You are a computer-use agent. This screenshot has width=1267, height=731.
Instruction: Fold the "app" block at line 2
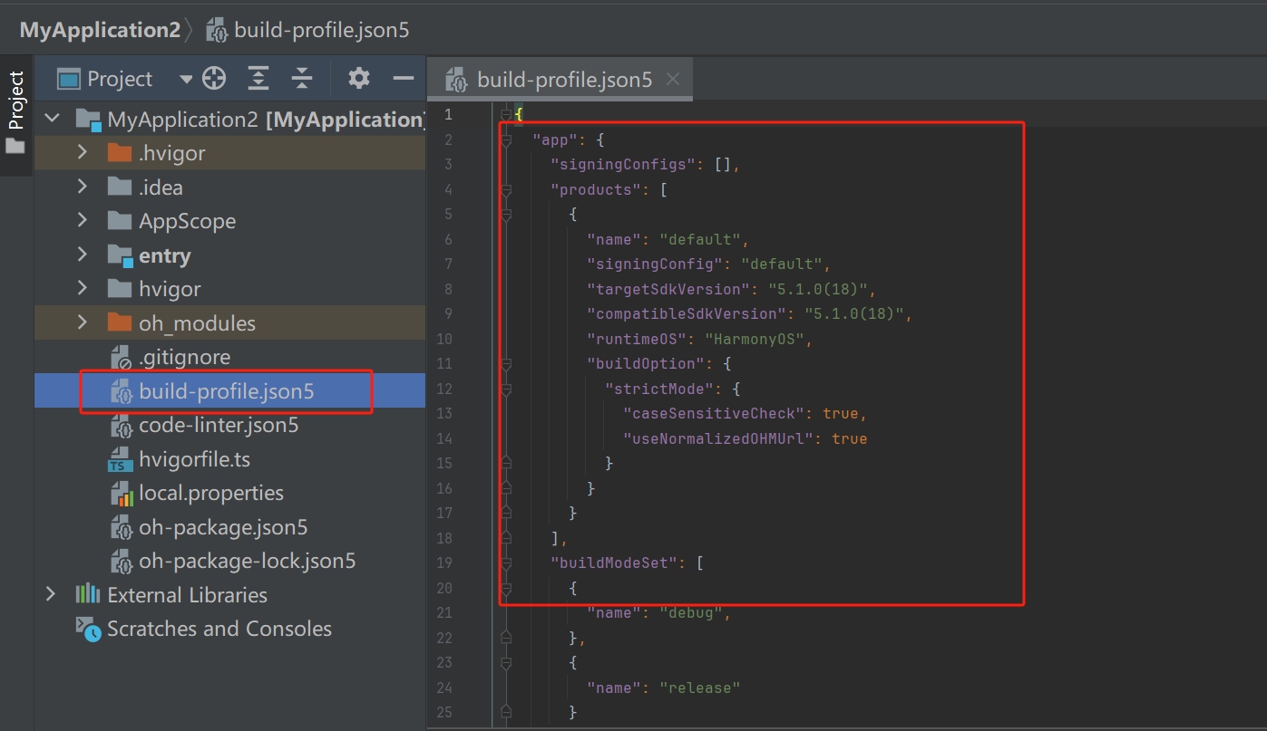[x=506, y=140]
